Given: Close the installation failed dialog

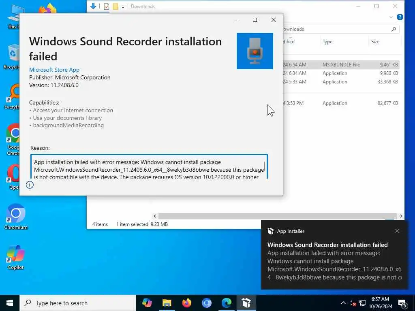Looking at the screenshot, I should point(274,20).
